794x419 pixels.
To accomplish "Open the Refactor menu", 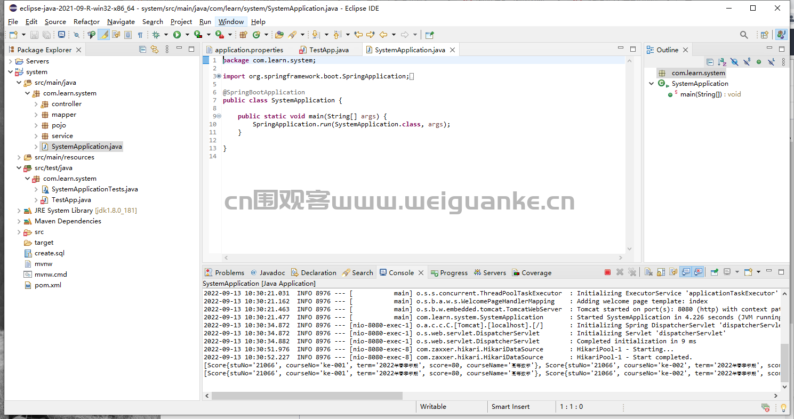I will point(86,22).
